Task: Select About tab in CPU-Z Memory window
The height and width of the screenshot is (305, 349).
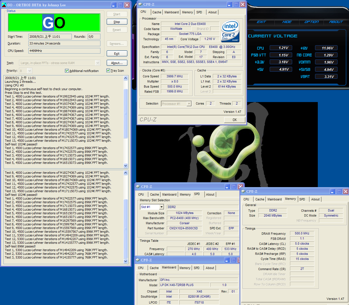Action: click(x=315, y=199)
